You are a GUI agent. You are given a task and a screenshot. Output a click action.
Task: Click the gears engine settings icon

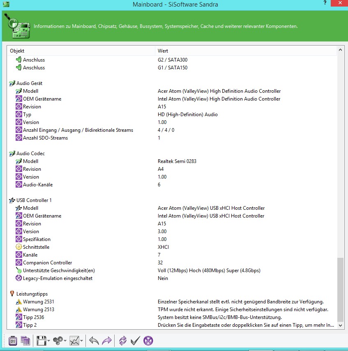coord(58,341)
